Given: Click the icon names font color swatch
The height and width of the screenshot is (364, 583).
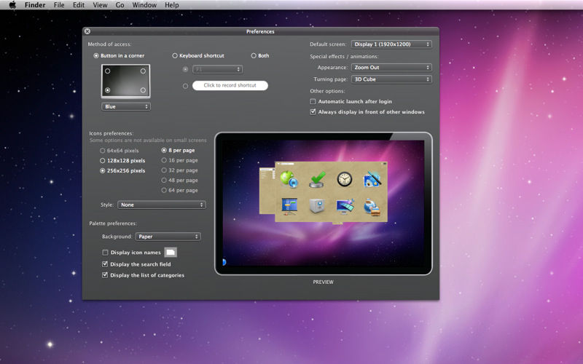Looking at the screenshot, I should (171, 253).
